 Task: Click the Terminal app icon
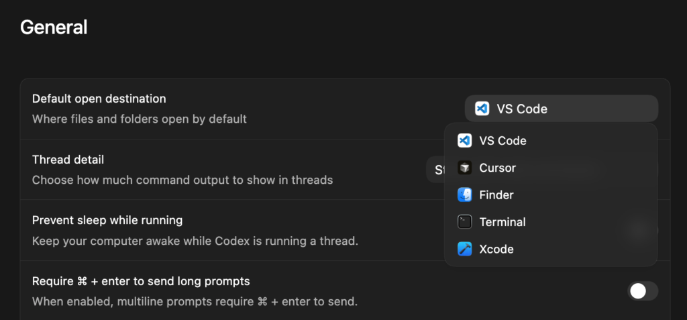pyautogui.click(x=464, y=222)
